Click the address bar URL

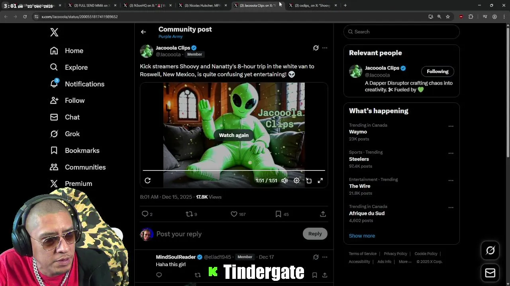80,17
